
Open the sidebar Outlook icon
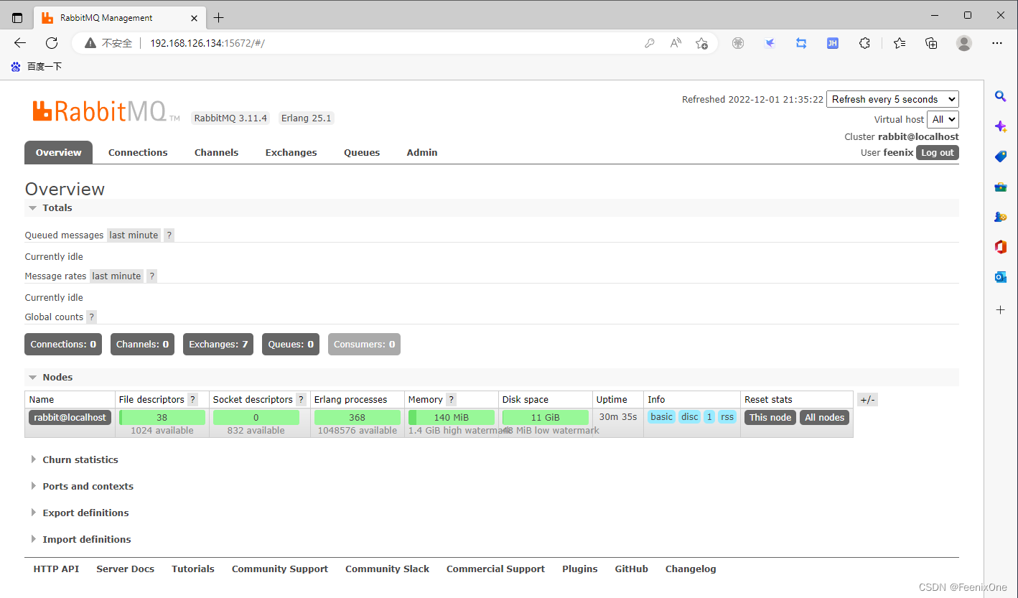(x=1000, y=277)
